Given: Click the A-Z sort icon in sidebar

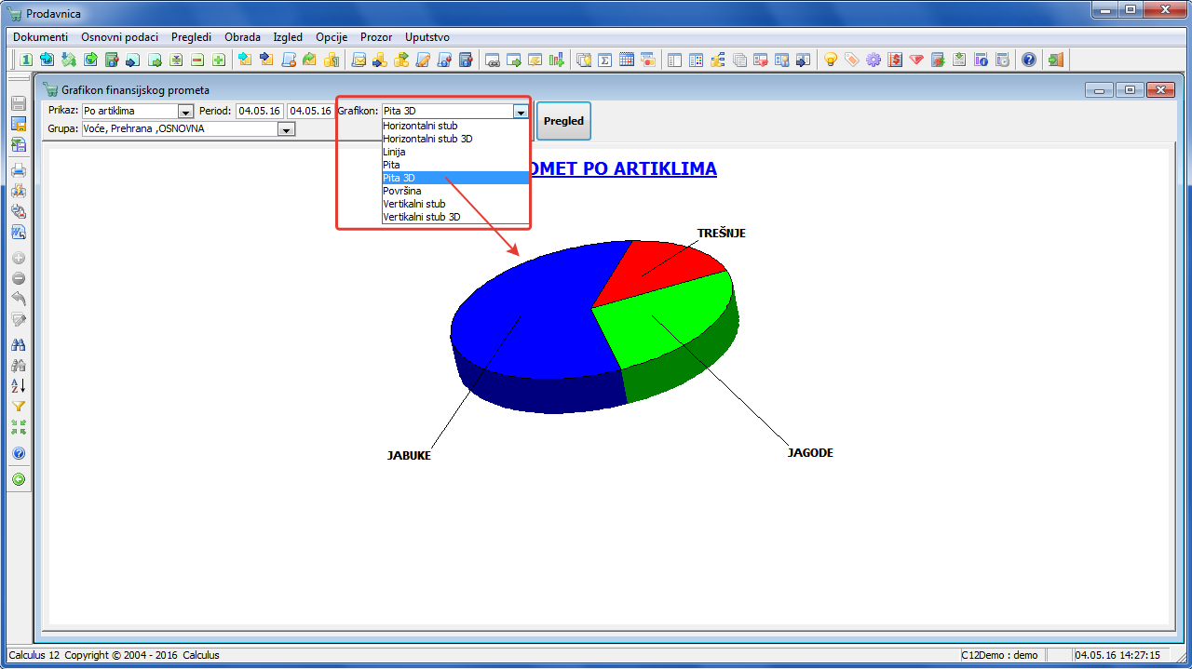Looking at the screenshot, I should coord(19,385).
